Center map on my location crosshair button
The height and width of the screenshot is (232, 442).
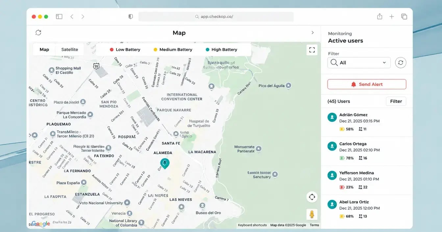tap(312, 197)
